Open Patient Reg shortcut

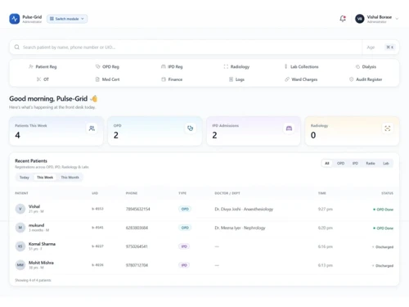coord(43,66)
